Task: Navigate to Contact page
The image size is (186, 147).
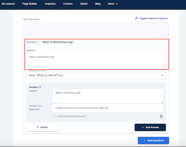Action: [68, 4]
